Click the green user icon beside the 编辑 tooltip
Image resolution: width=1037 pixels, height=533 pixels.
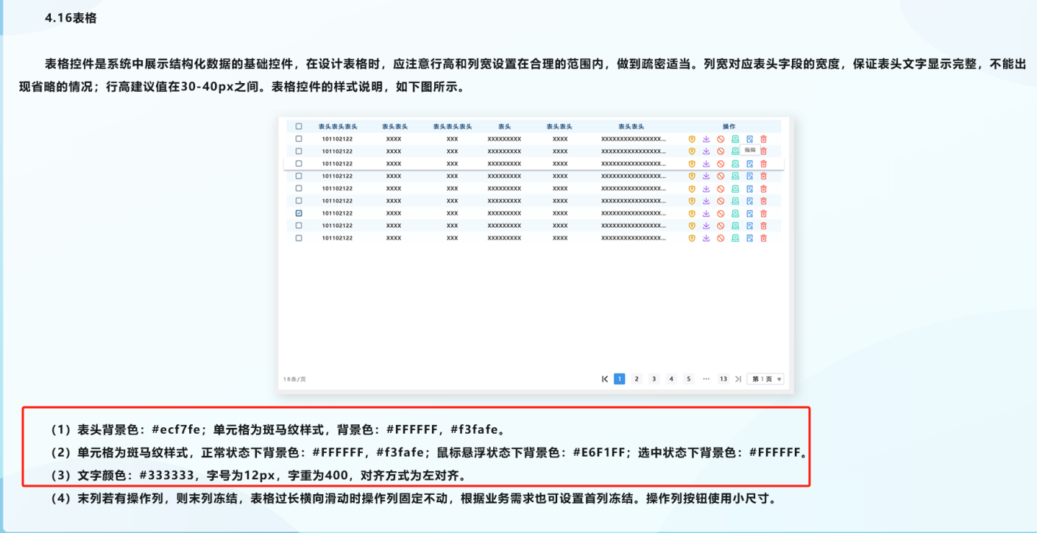tap(735, 151)
